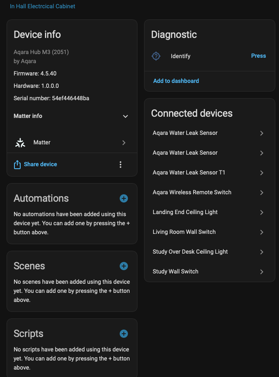This screenshot has height=377, width=279.
Task: Click chevron next to Study Wall Switch
Action: [x=262, y=272]
